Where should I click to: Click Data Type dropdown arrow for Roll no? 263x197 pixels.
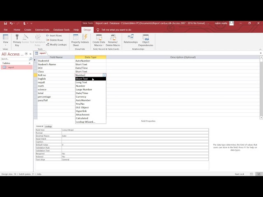coord(104,75)
